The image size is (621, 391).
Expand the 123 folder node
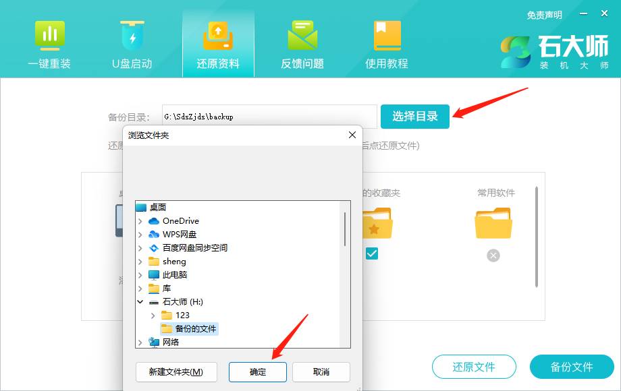153,315
